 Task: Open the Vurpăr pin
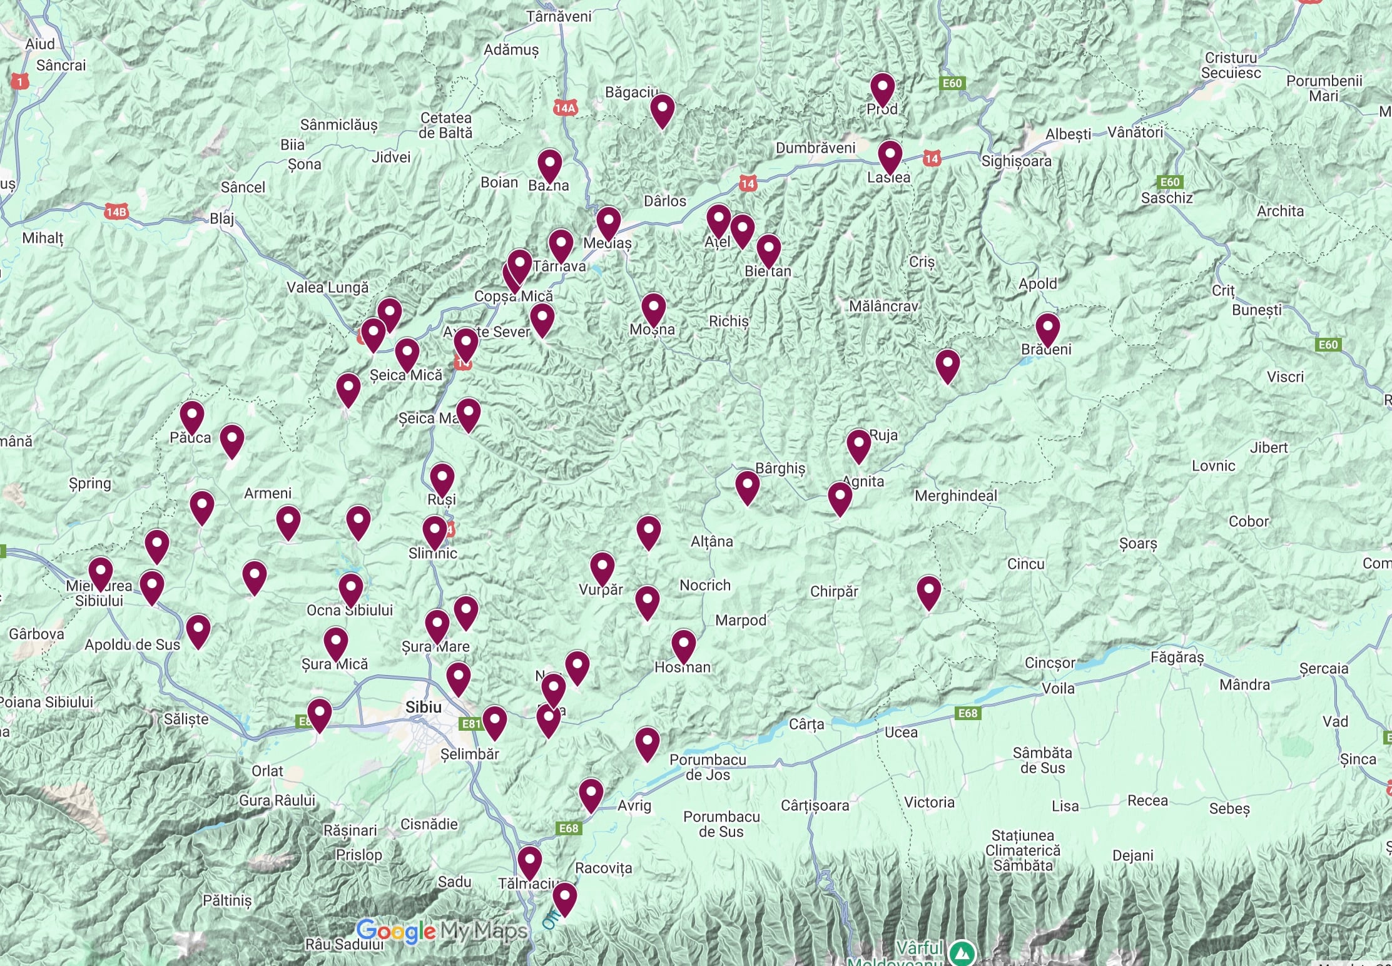click(602, 569)
